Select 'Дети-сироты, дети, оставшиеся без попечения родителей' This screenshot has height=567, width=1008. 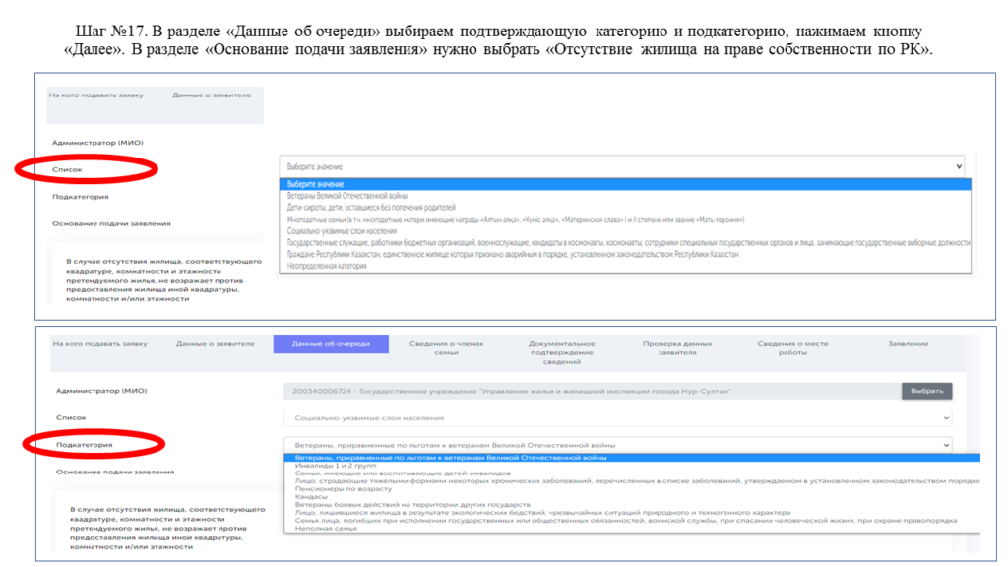tap(371, 208)
